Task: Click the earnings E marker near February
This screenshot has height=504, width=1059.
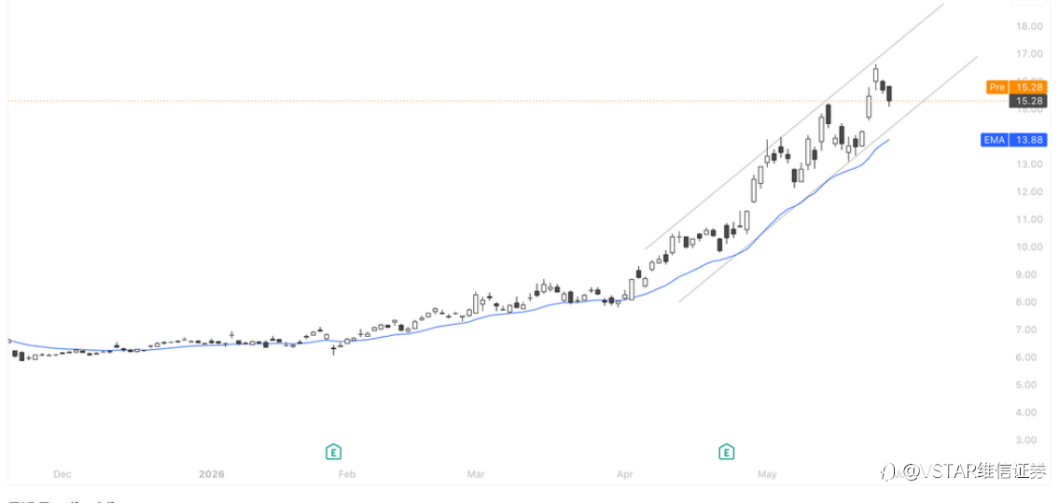Action: 332,452
